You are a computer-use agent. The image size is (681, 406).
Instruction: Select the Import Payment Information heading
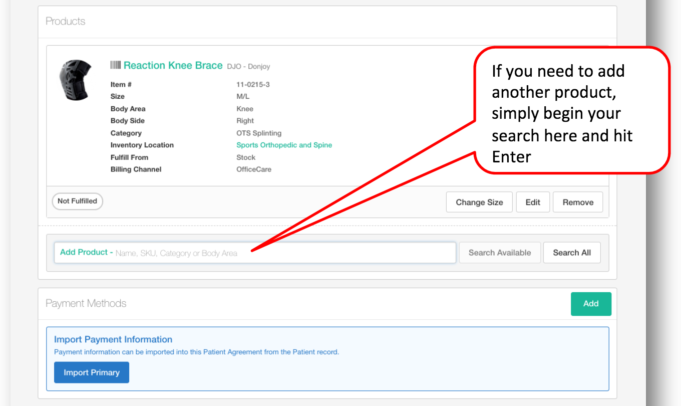click(113, 339)
